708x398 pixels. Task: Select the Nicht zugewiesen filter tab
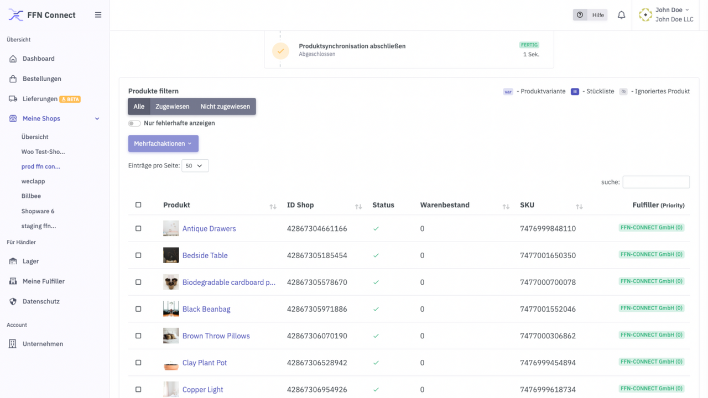(x=225, y=106)
